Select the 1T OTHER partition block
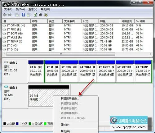Screen dimensions: 155x133 tap(125, 71)
